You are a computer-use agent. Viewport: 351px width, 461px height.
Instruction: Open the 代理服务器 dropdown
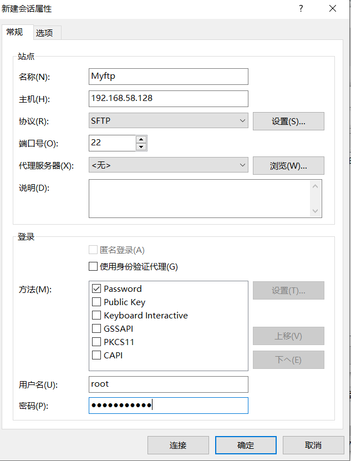[x=169, y=165]
